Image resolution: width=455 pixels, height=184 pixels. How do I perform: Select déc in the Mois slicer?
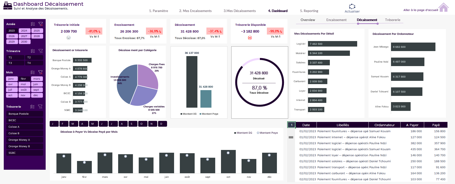tap(37, 95)
